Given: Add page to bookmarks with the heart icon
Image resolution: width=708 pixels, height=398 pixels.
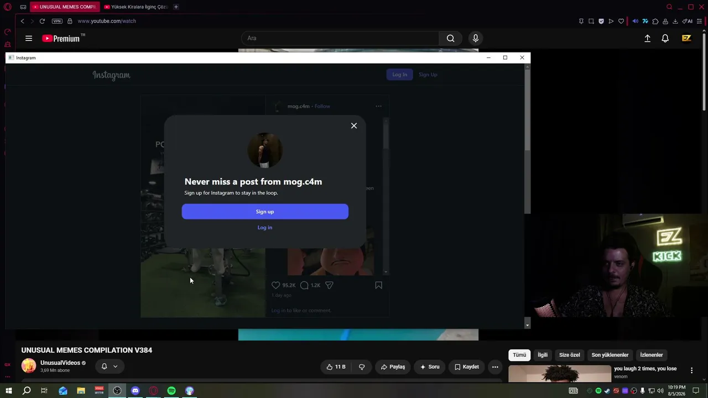Looking at the screenshot, I should point(621,21).
